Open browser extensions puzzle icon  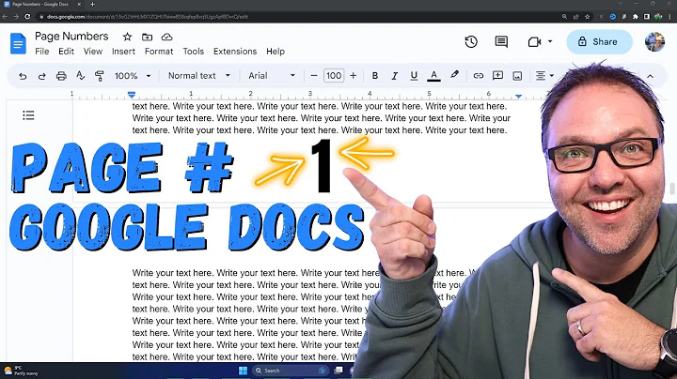pyautogui.click(x=635, y=17)
